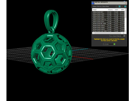Click the DWT column header

117,10
